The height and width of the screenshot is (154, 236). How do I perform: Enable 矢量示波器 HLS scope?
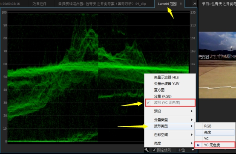[170, 77]
